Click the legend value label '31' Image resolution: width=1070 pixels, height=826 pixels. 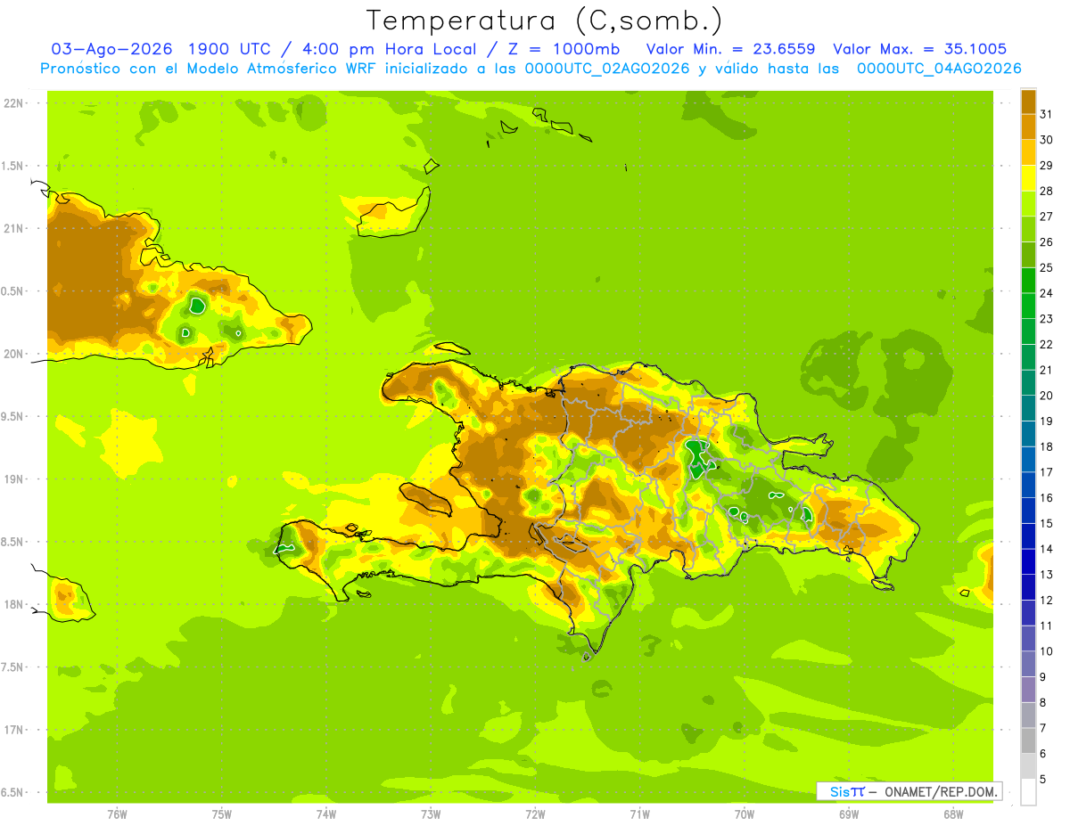point(1047,114)
